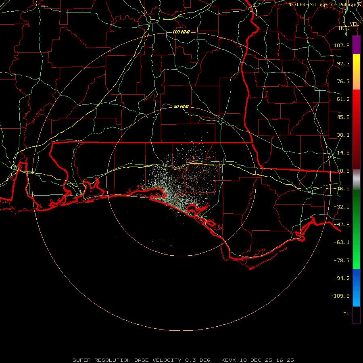Pick the purple segment of velocity scale
The width and height of the screenshot is (363, 363).
coord(356,45)
